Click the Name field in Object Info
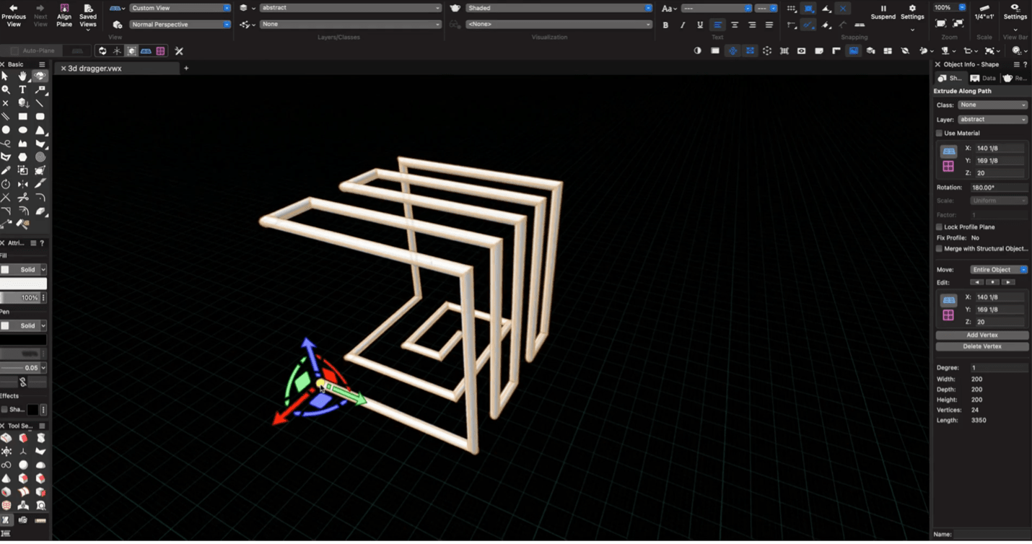 tap(992, 535)
